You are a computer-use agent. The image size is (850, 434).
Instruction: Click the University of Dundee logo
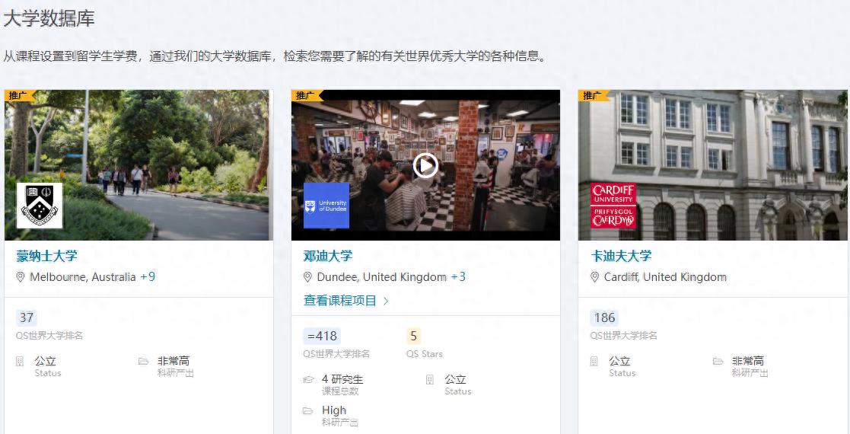coord(326,206)
